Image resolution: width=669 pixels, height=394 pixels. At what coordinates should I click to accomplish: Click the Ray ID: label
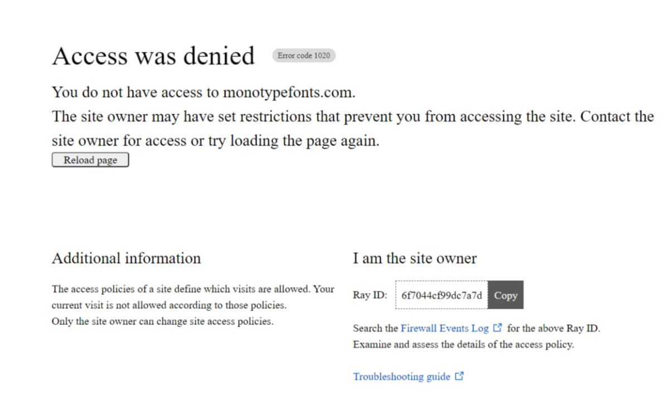click(370, 295)
